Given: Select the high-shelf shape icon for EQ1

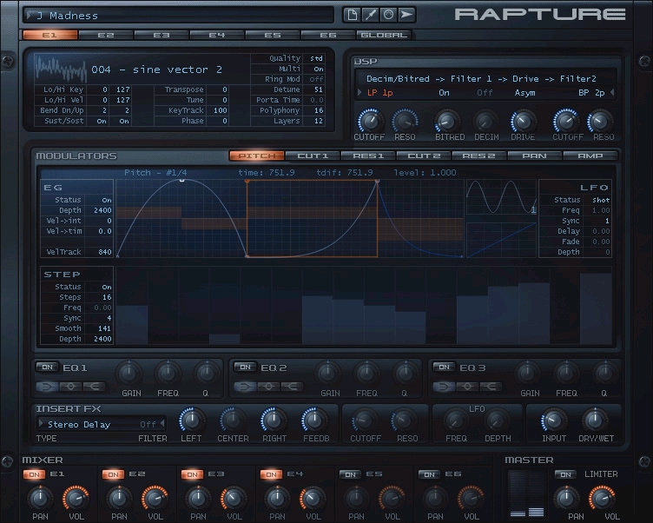Looking at the screenshot, I should pos(94,387).
